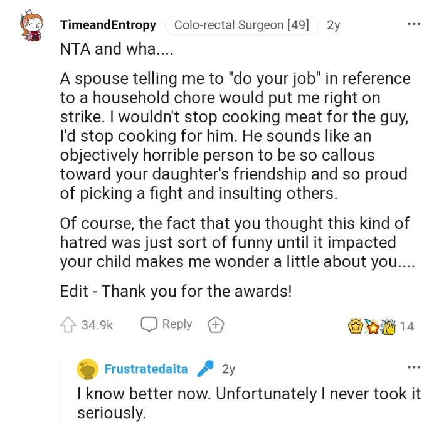
Task: Click the 14 awards count
Action: (x=406, y=326)
